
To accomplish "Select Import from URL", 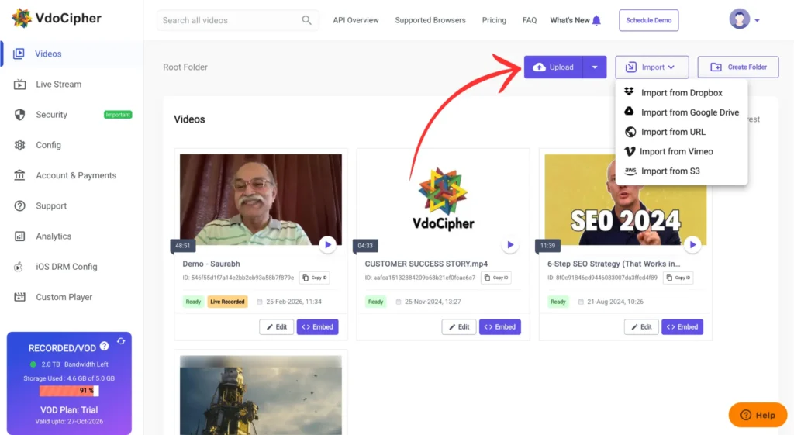I will coord(681,132).
